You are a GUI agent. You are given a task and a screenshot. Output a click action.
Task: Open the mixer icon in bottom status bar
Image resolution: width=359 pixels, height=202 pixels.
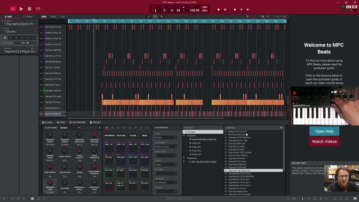44,199
